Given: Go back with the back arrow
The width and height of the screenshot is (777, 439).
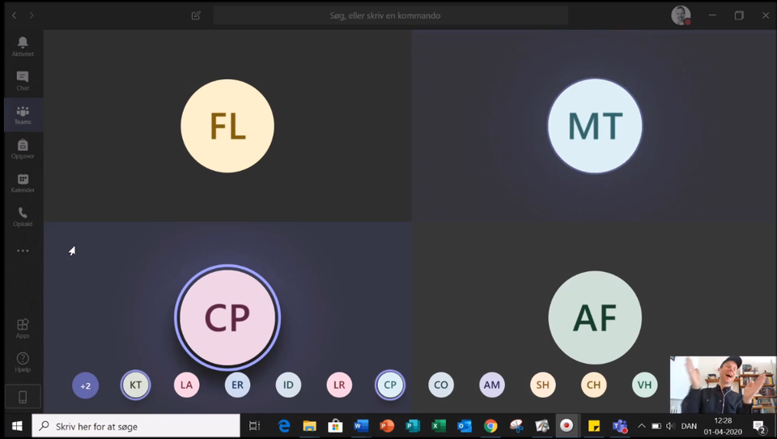Looking at the screenshot, I should 14,15.
